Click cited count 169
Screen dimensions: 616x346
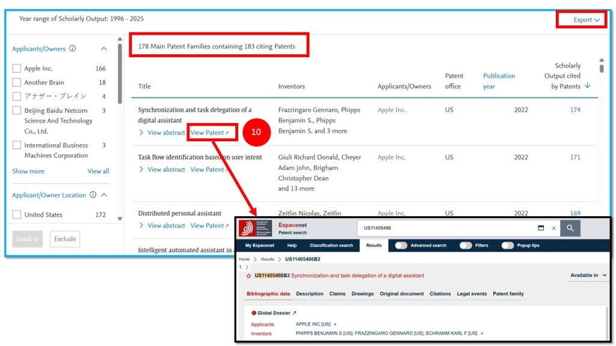(575, 213)
